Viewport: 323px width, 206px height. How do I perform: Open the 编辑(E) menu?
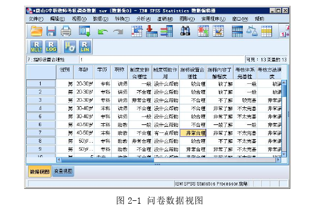[x=57, y=19]
